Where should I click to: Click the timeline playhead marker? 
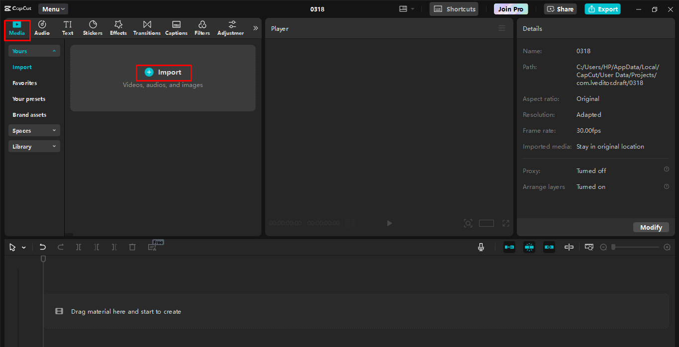43,259
